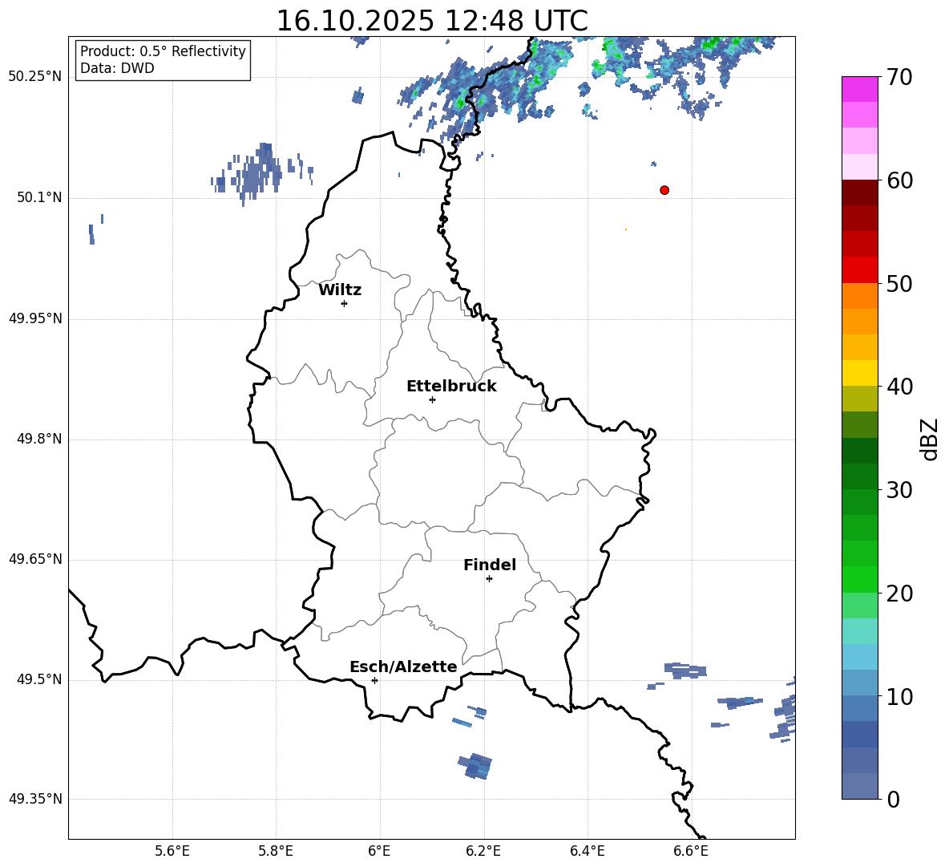Click the red radar site dot marker
The width and height of the screenshot is (949, 867).
point(664,190)
